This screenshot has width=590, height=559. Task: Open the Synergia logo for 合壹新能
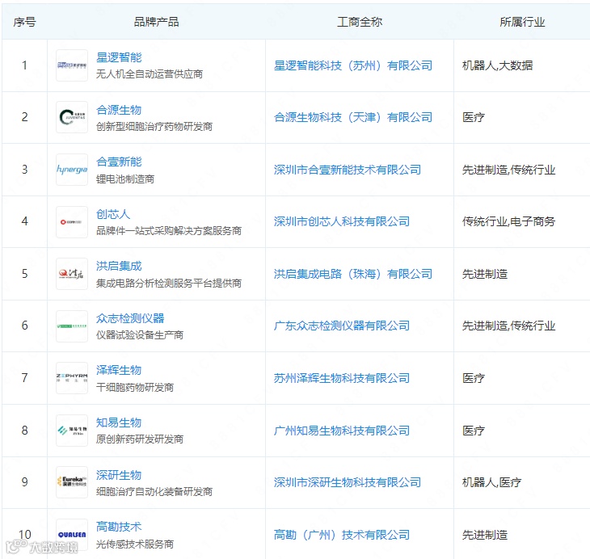tap(72, 170)
